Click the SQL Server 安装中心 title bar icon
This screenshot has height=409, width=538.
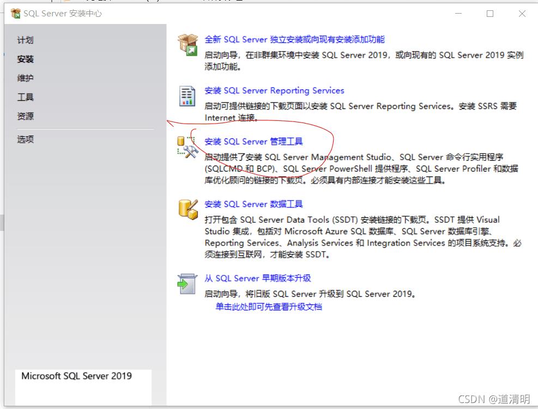[x=15, y=14]
